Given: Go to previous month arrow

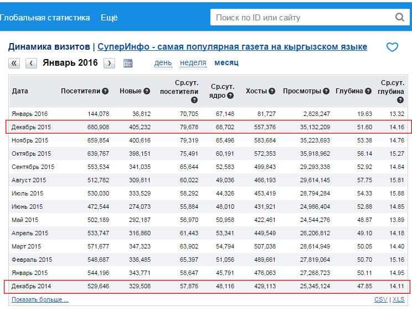Looking at the screenshot, I should point(31,63).
